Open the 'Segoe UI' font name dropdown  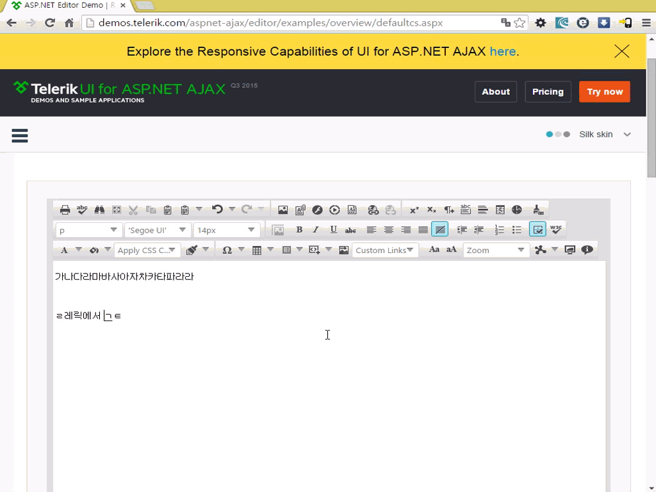pos(158,230)
